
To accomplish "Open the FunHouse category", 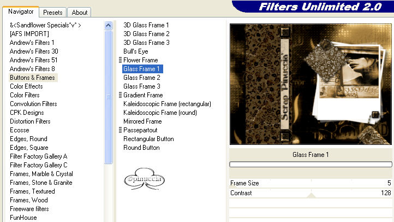I will (x=23, y=218).
